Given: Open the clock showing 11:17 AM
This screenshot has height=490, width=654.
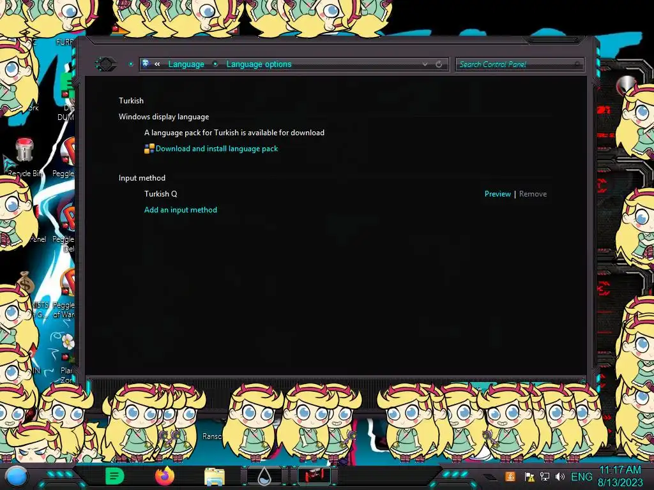Looking at the screenshot, I should pyautogui.click(x=620, y=476).
